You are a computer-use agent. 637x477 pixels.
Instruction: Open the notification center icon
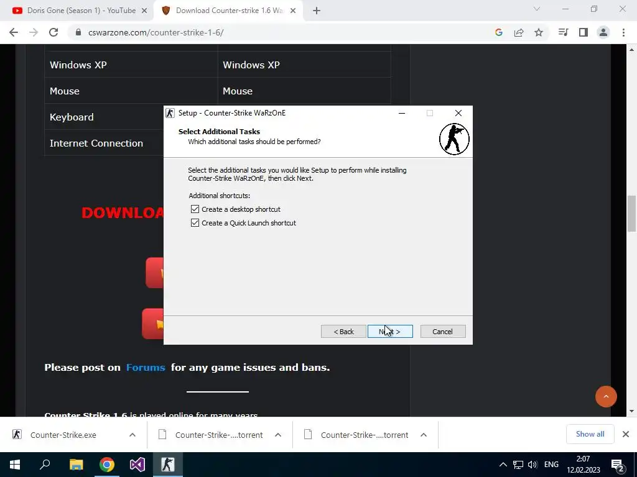pos(618,465)
